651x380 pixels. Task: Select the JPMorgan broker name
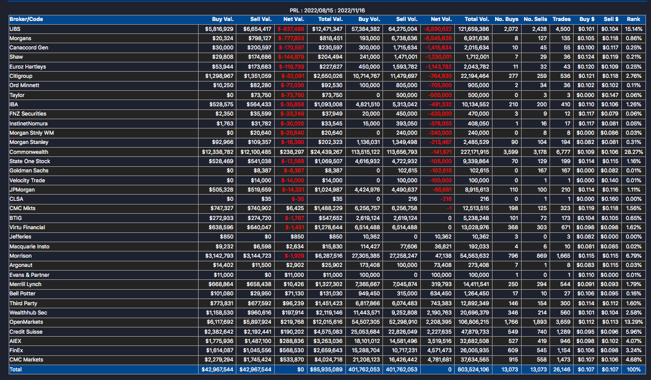pyautogui.click(x=22, y=189)
